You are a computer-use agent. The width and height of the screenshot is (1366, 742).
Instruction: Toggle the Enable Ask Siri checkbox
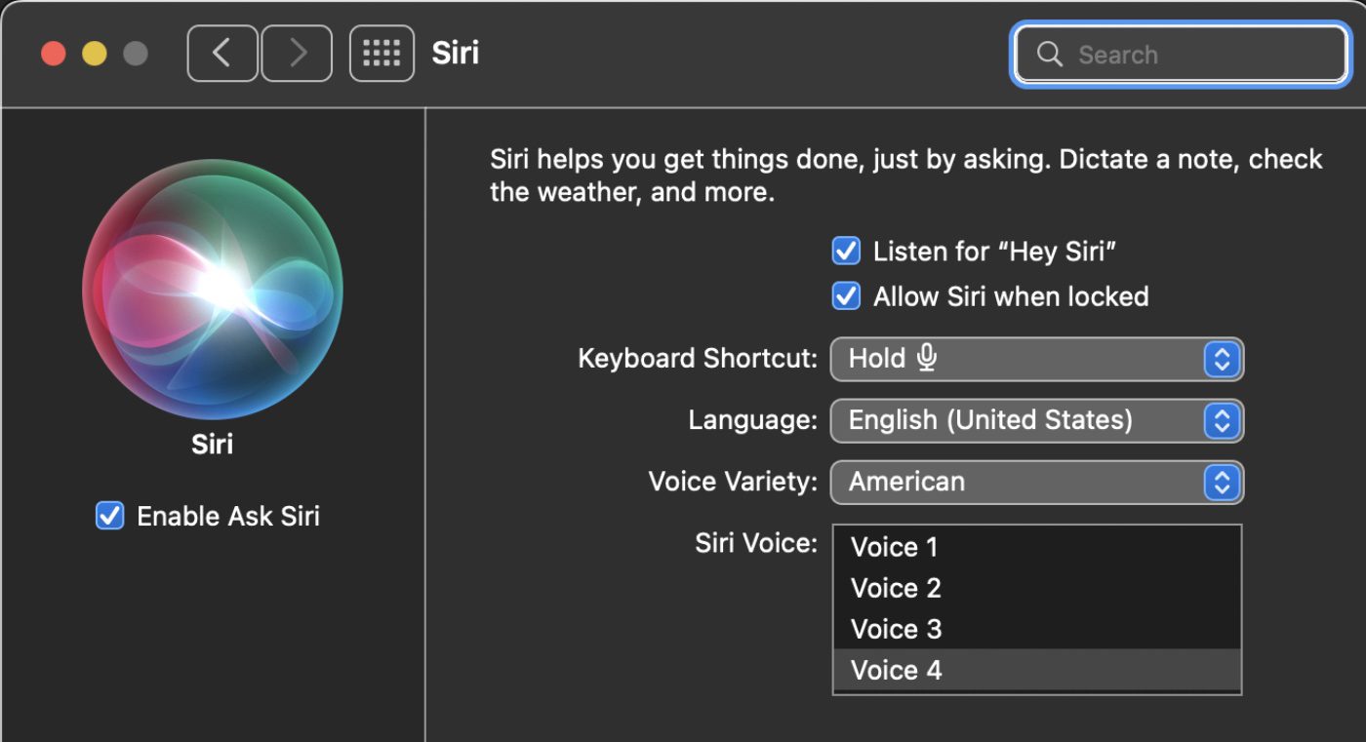click(x=109, y=516)
